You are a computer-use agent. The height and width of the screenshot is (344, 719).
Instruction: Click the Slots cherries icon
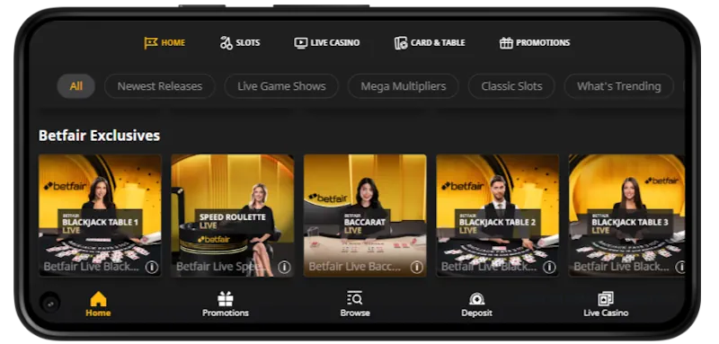click(x=226, y=43)
